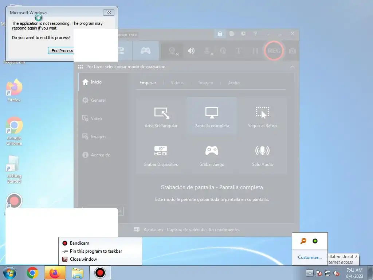Toggle the webcam overlay icon
Image resolution: width=373 pixels, height=280 pixels.
click(x=173, y=51)
